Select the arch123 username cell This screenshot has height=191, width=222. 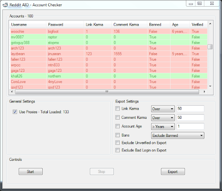pyautogui.click(x=28, y=48)
